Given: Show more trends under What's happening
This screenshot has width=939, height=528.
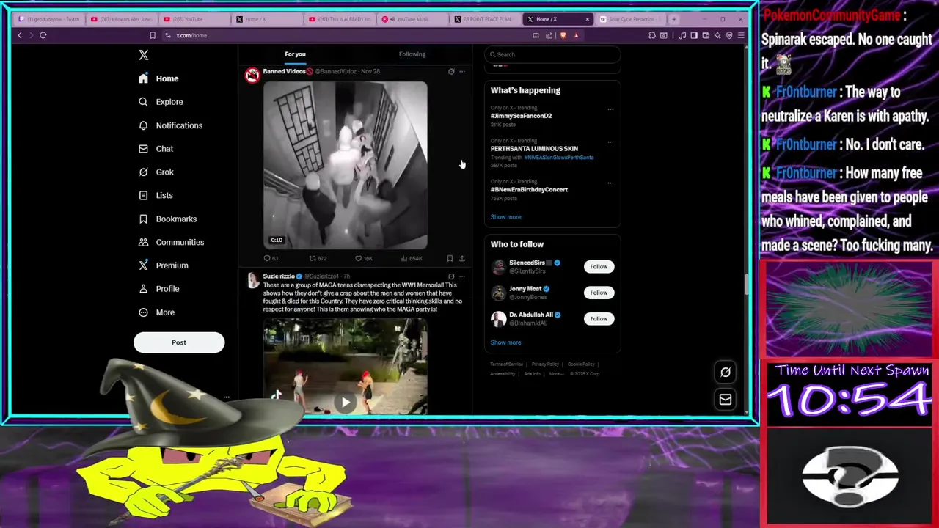Looking at the screenshot, I should (x=505, y=217).
